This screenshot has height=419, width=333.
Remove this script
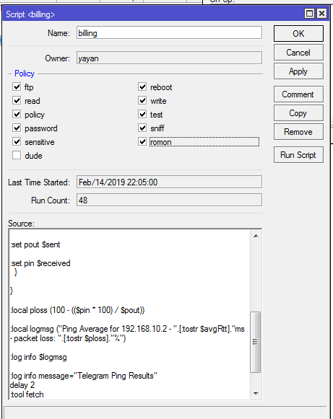click(x=298, y=132)
